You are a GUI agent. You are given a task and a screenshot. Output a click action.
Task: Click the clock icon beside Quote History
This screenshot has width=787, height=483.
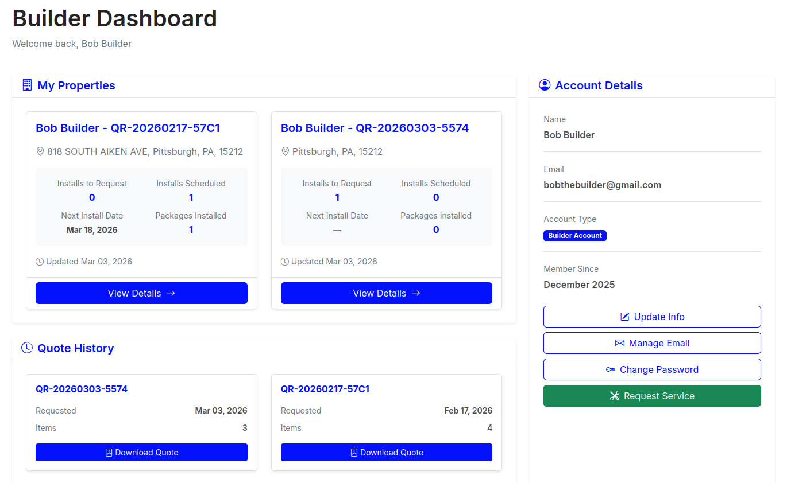pos(27,348)
